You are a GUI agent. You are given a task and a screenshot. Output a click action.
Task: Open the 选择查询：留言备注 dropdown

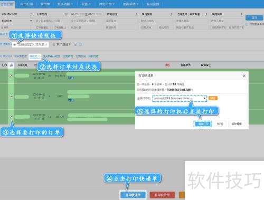tap(192, 14)
